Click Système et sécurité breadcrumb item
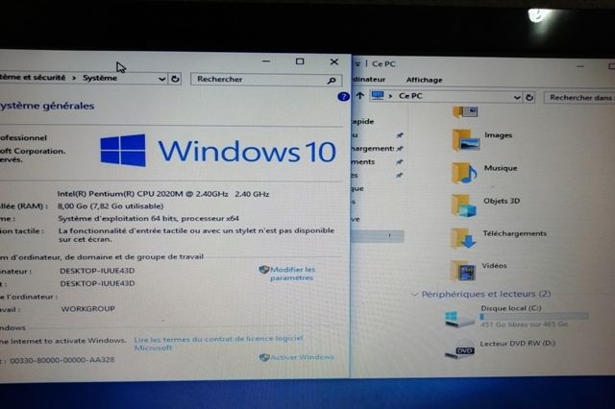Viewport: 615px width, 409px height. tap(33, 77)
